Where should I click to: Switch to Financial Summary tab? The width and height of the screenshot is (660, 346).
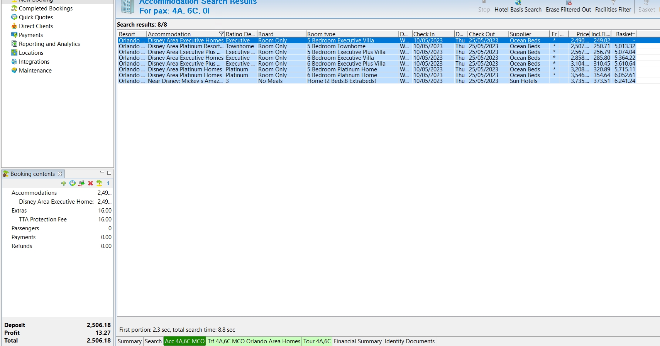coord(358,341)
